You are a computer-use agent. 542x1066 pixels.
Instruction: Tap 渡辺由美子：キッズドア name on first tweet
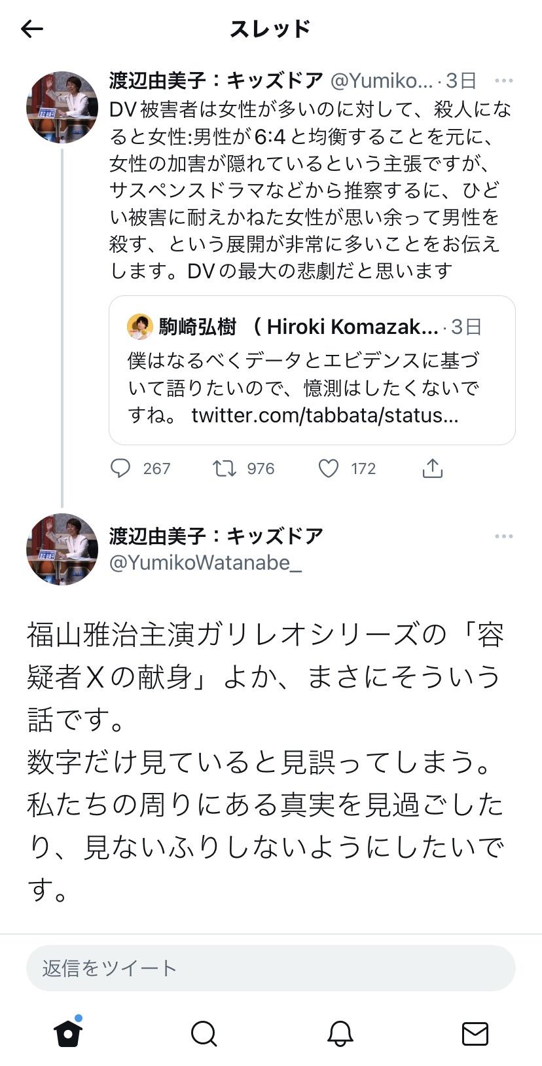pos(216,81)
